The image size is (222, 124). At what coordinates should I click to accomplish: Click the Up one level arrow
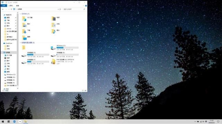[x=11, y=9]
